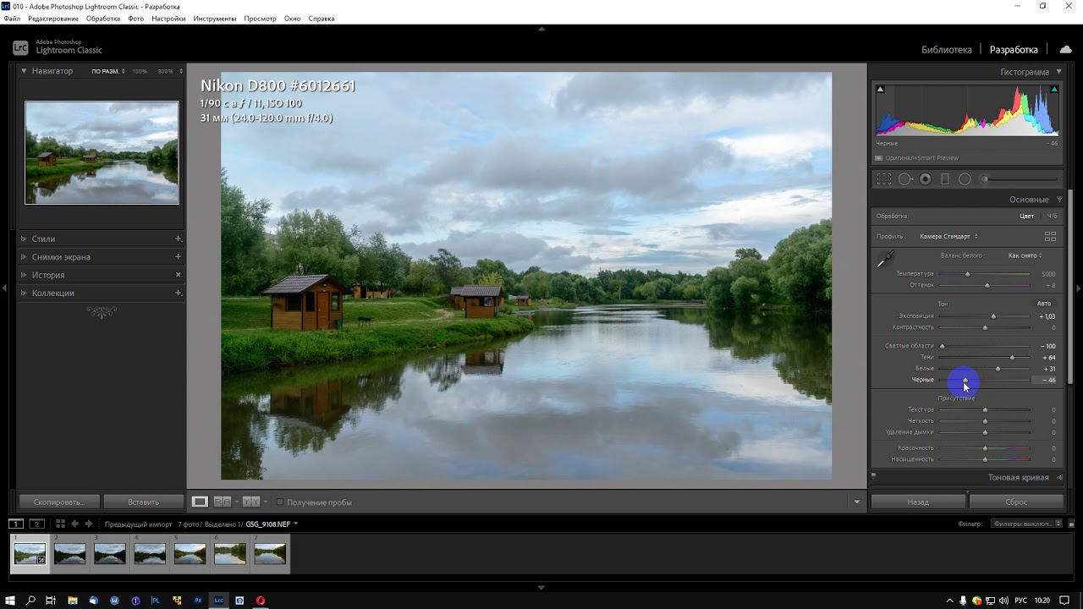This screenshot has height=609, width=1083.
Task: Collapse the Гистограмма panel
Action: pos(1058,72)
